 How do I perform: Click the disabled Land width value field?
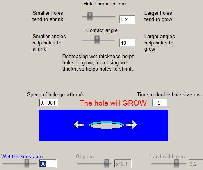tap(196, 164)
